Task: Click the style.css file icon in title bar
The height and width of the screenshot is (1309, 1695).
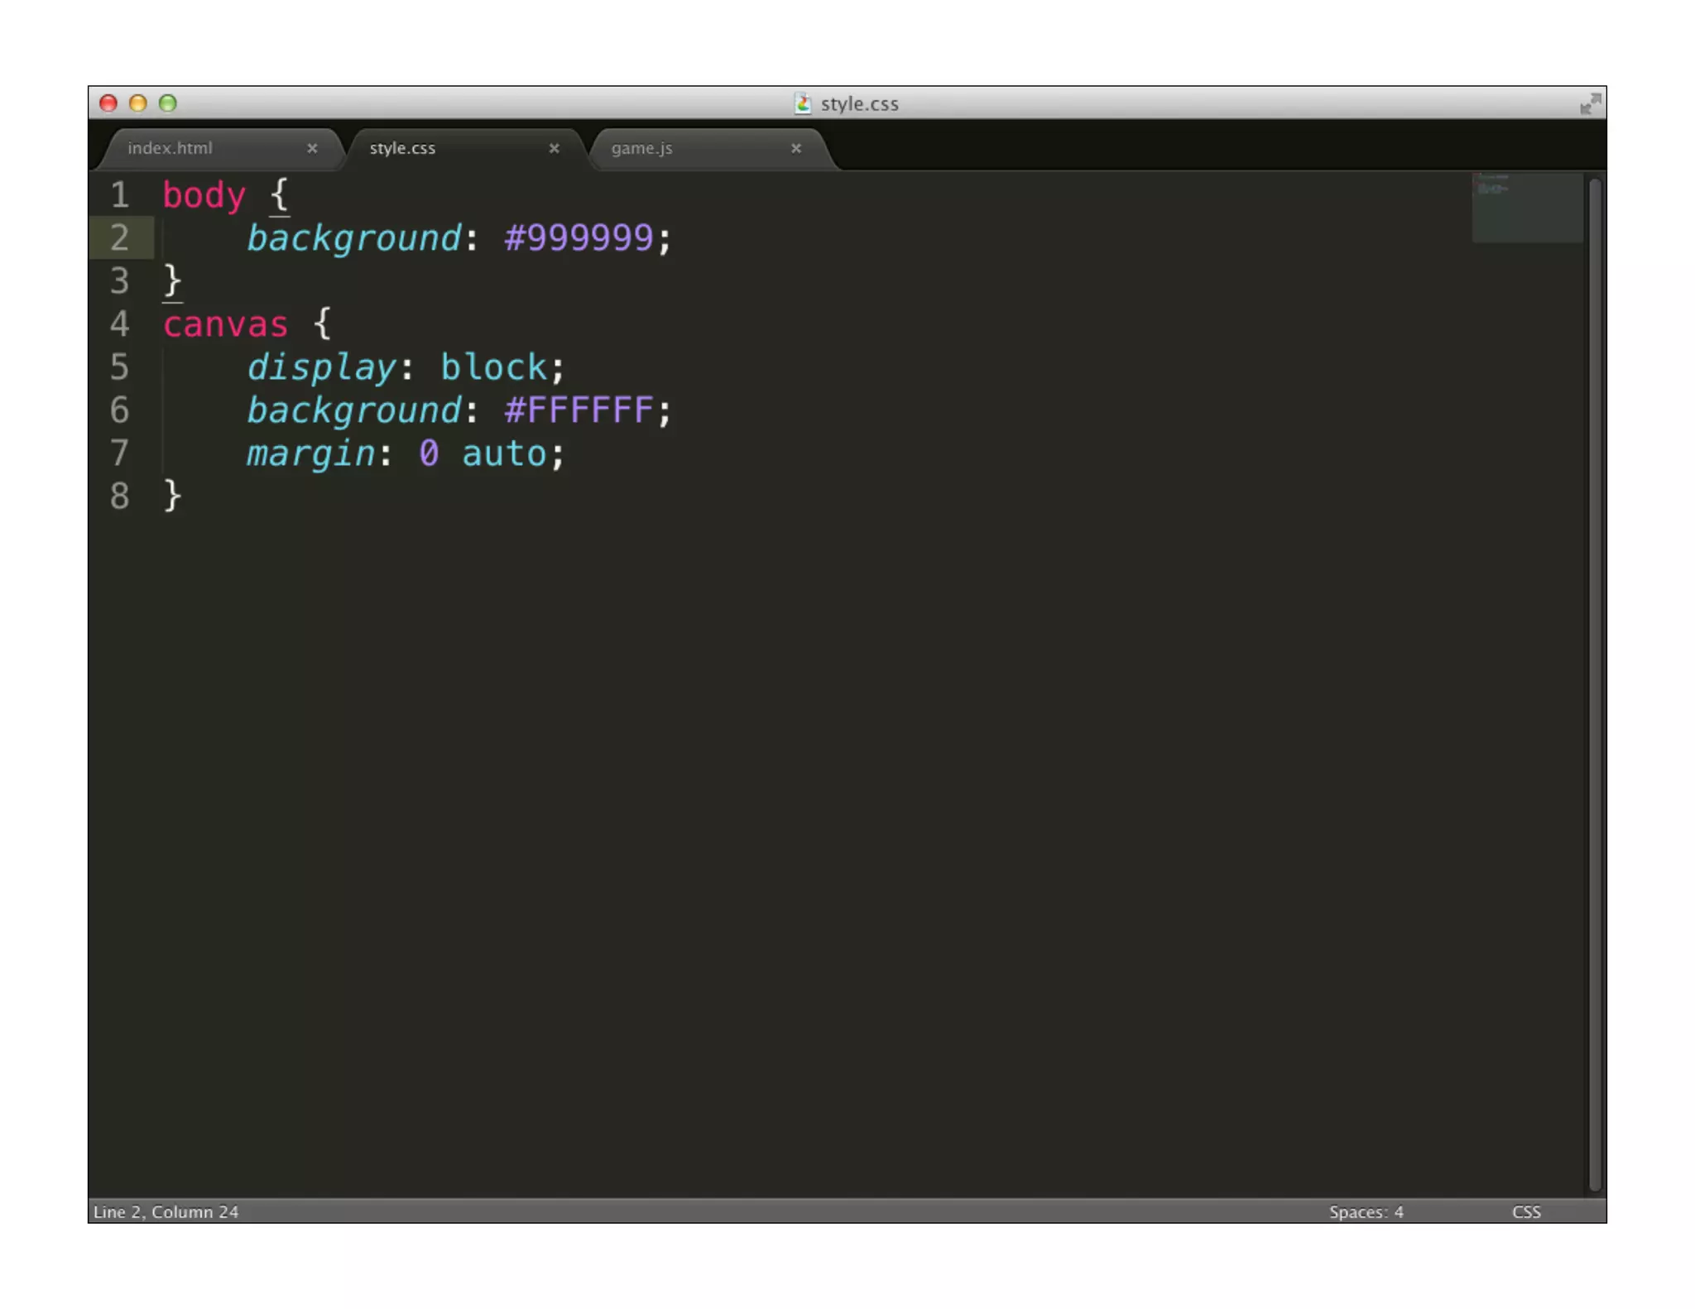Action: pyautogui.click(x=802, y=103)
